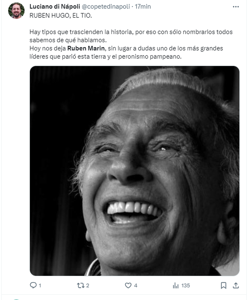Click the retweet count number 2
Image resolution: width=248 pixels, height=300 pixels.
coord(88,286)
